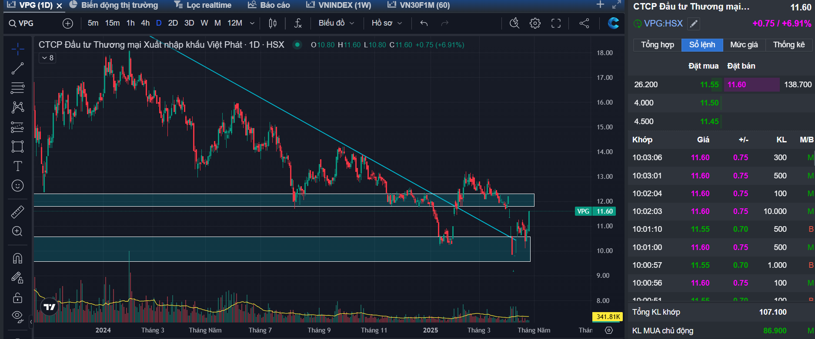815x339 pixels.
Task: Switch chart to 2D interval
Action: 173,23
